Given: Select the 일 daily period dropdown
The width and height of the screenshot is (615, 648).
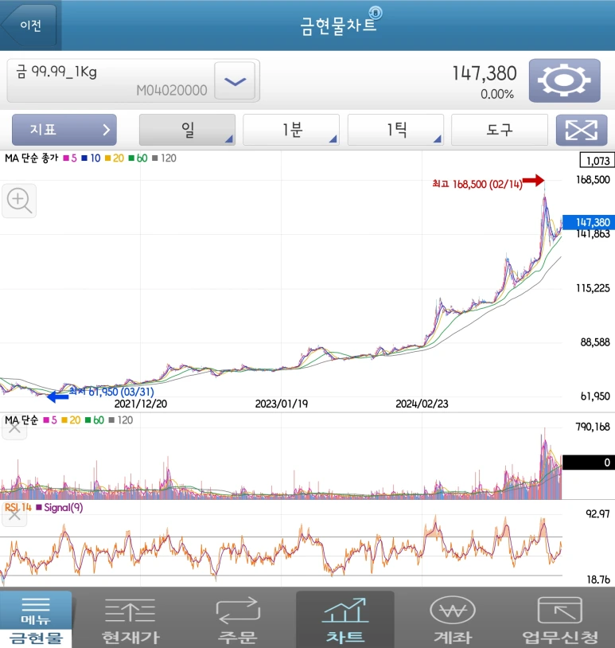Looking at the screenshot, I should [x=187, y=130].
